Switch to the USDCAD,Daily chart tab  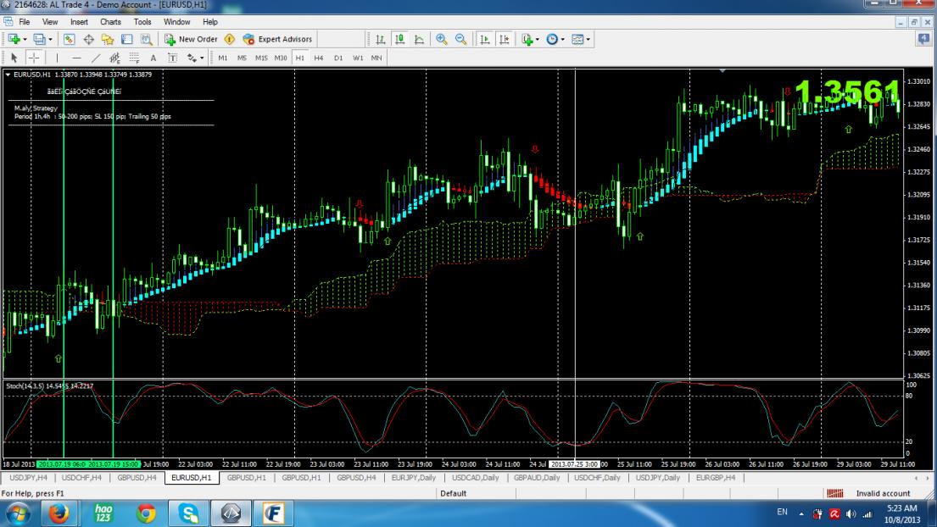pyautogui.click(x=477, y=478)
